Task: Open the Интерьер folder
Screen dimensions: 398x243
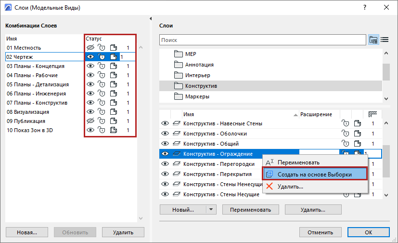Action: pos(197,75)
